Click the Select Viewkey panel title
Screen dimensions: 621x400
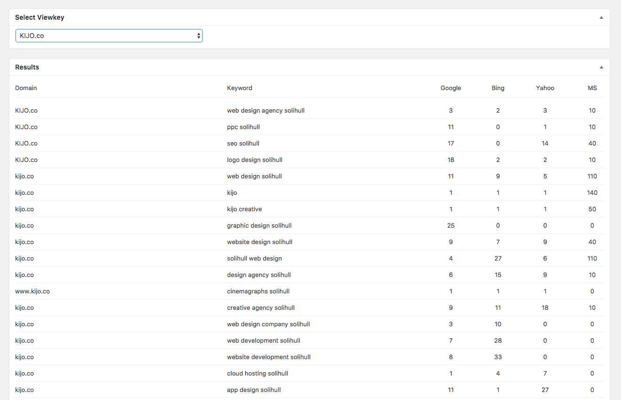(x=39, y=17)
